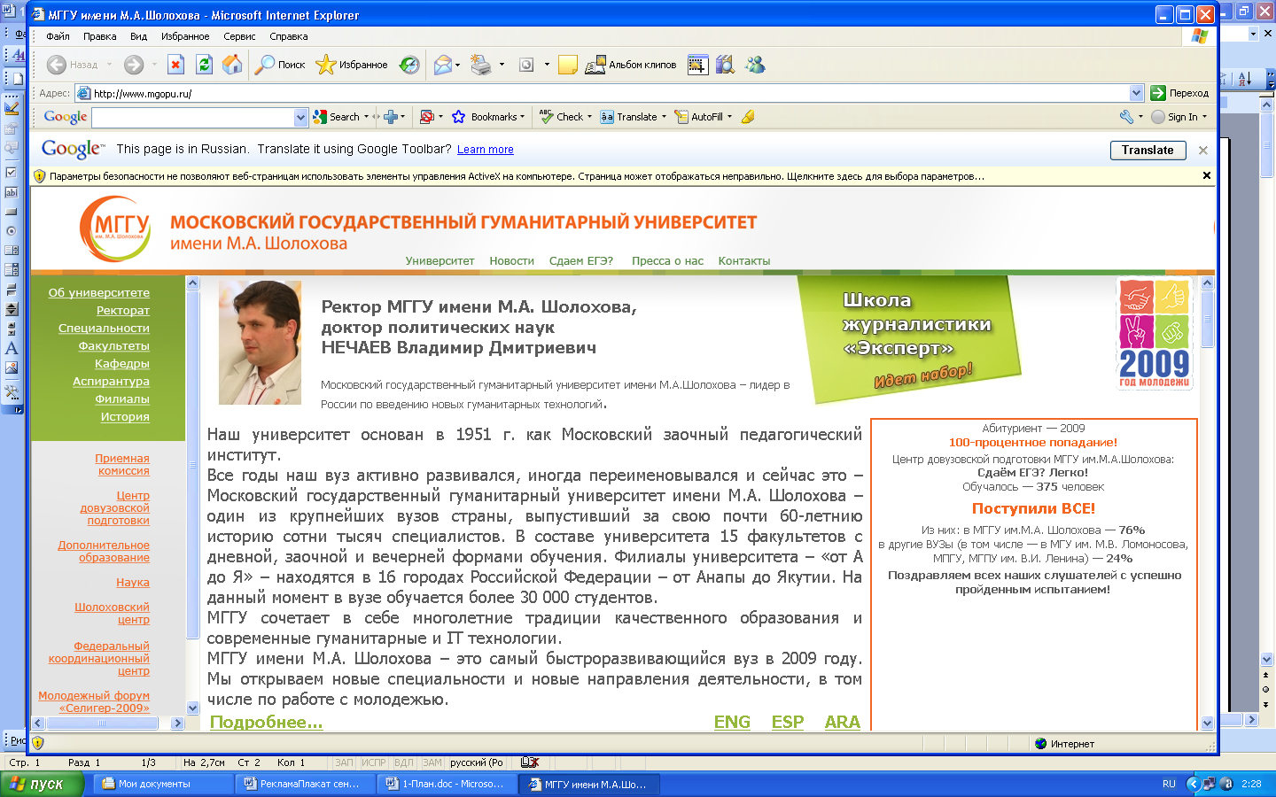
Task: Click the Back (Назад) arrow button
Action: (x=72, y=65)
